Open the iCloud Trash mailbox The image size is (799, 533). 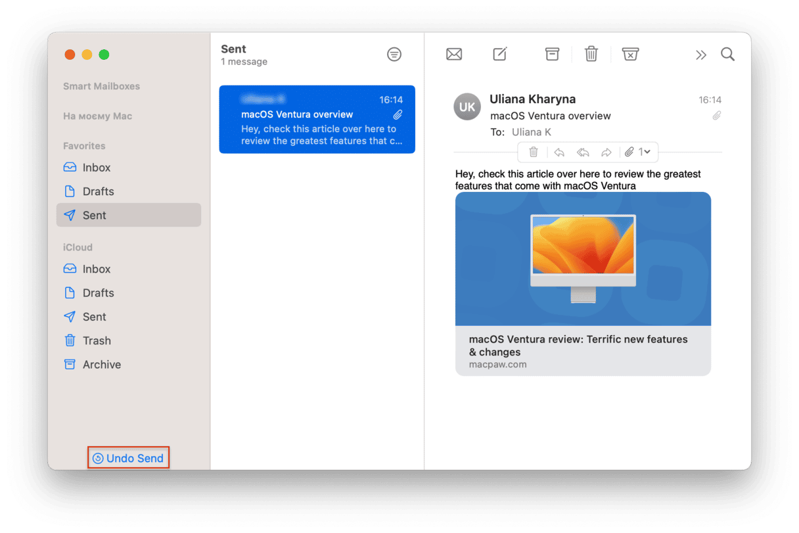(129, 340)
